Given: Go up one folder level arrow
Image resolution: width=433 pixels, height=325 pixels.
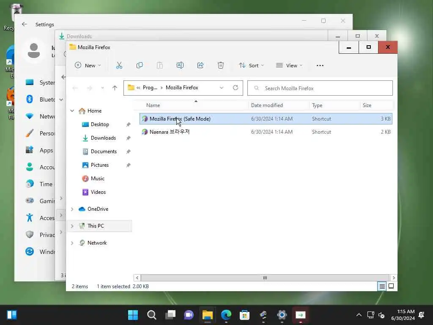Looking at the screenshot, I should [x=115, y=88].
